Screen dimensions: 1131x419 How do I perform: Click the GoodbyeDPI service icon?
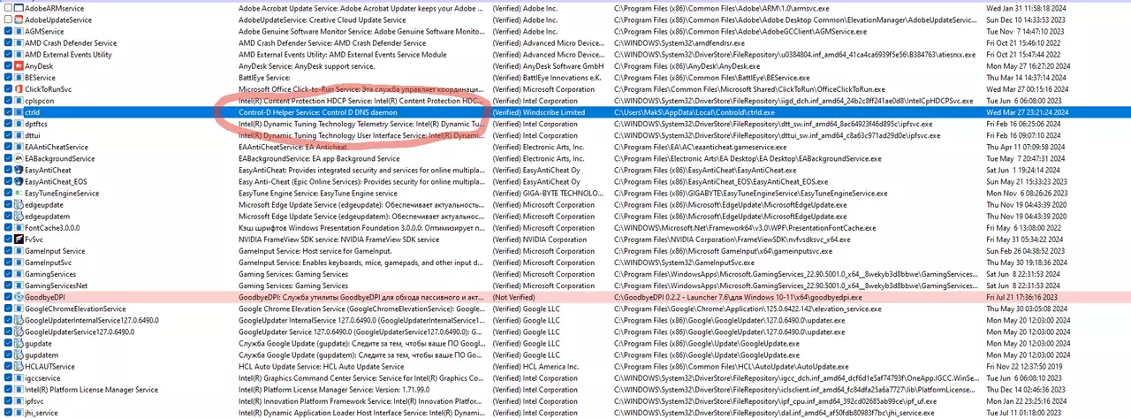click(19, 297)
